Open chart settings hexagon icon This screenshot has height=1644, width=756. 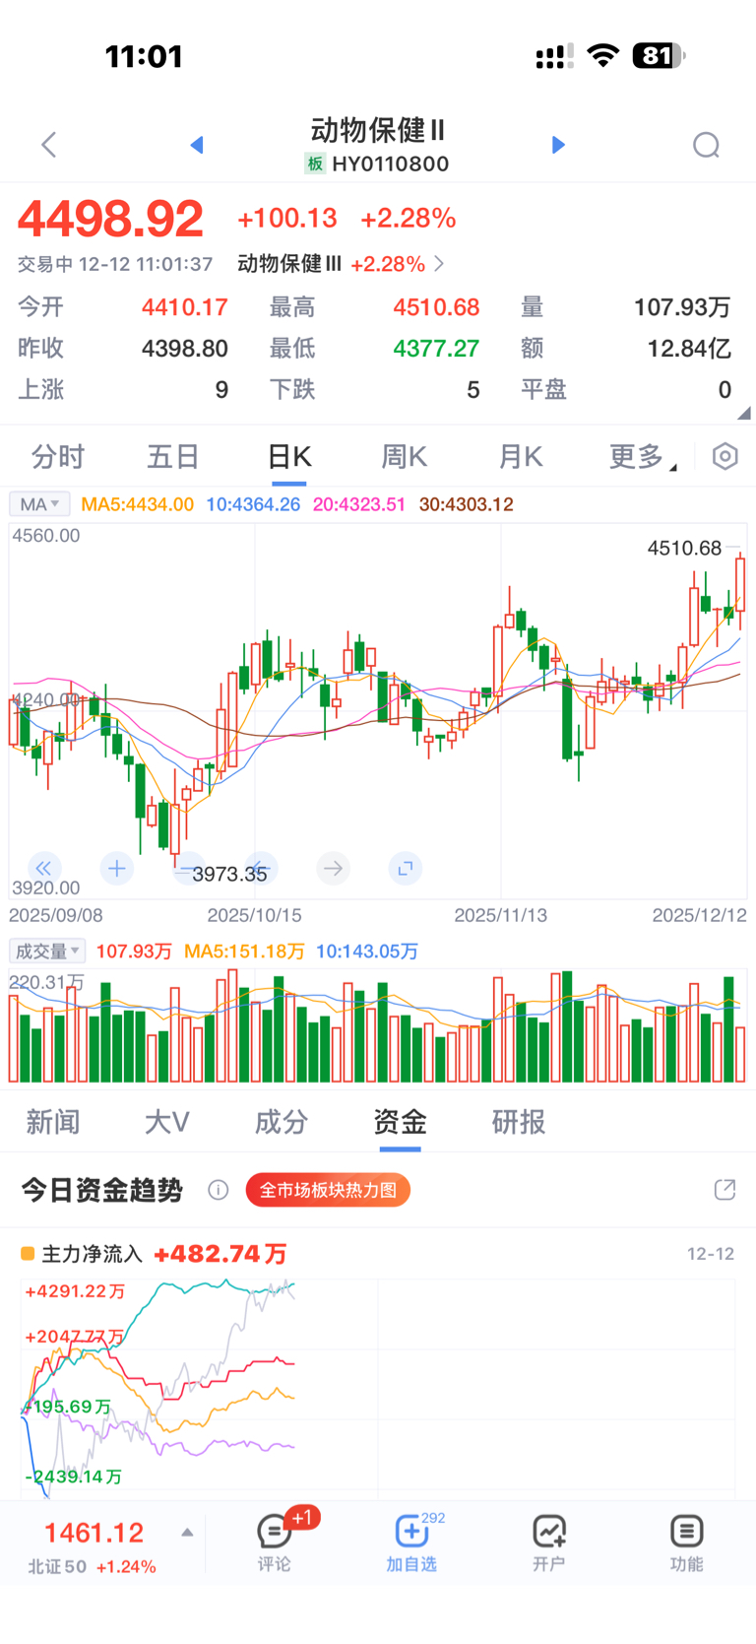tap(724, 457)
